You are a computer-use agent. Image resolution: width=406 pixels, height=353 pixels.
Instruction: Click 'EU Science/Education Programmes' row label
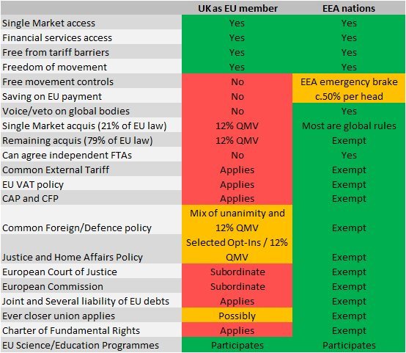click(x=81, y=345)
